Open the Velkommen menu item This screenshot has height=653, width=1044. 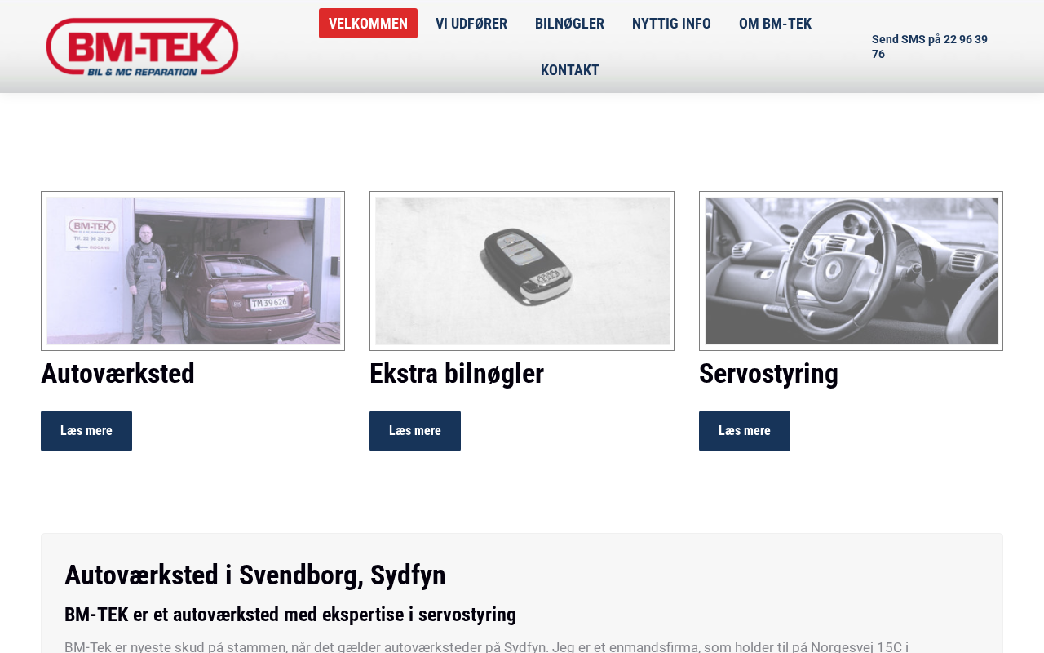point(368,24)
